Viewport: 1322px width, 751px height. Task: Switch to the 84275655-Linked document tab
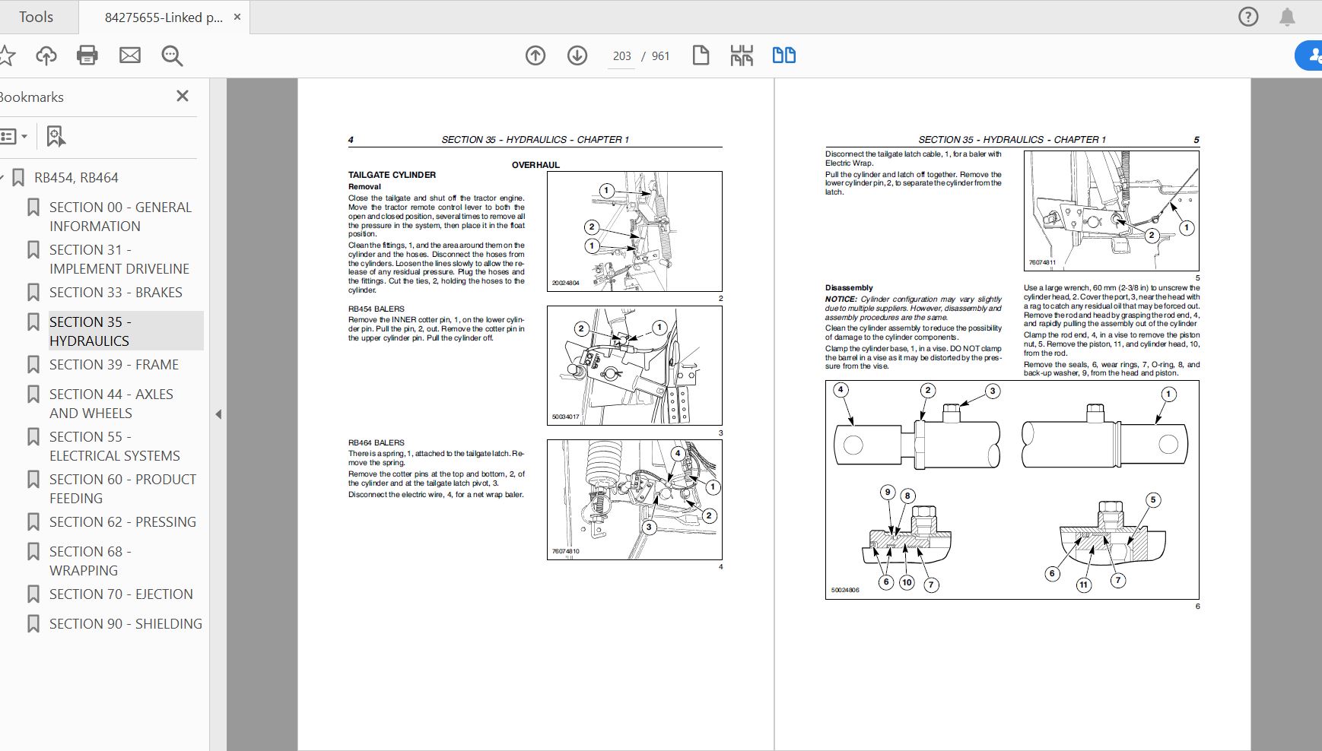tap(164, 17)
